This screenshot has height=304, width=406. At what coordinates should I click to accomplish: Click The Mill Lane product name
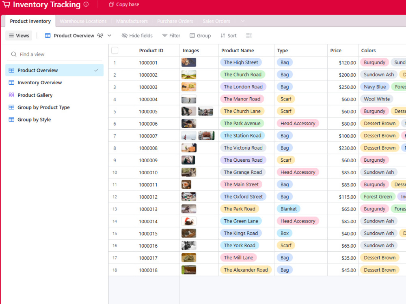(238, 258)
